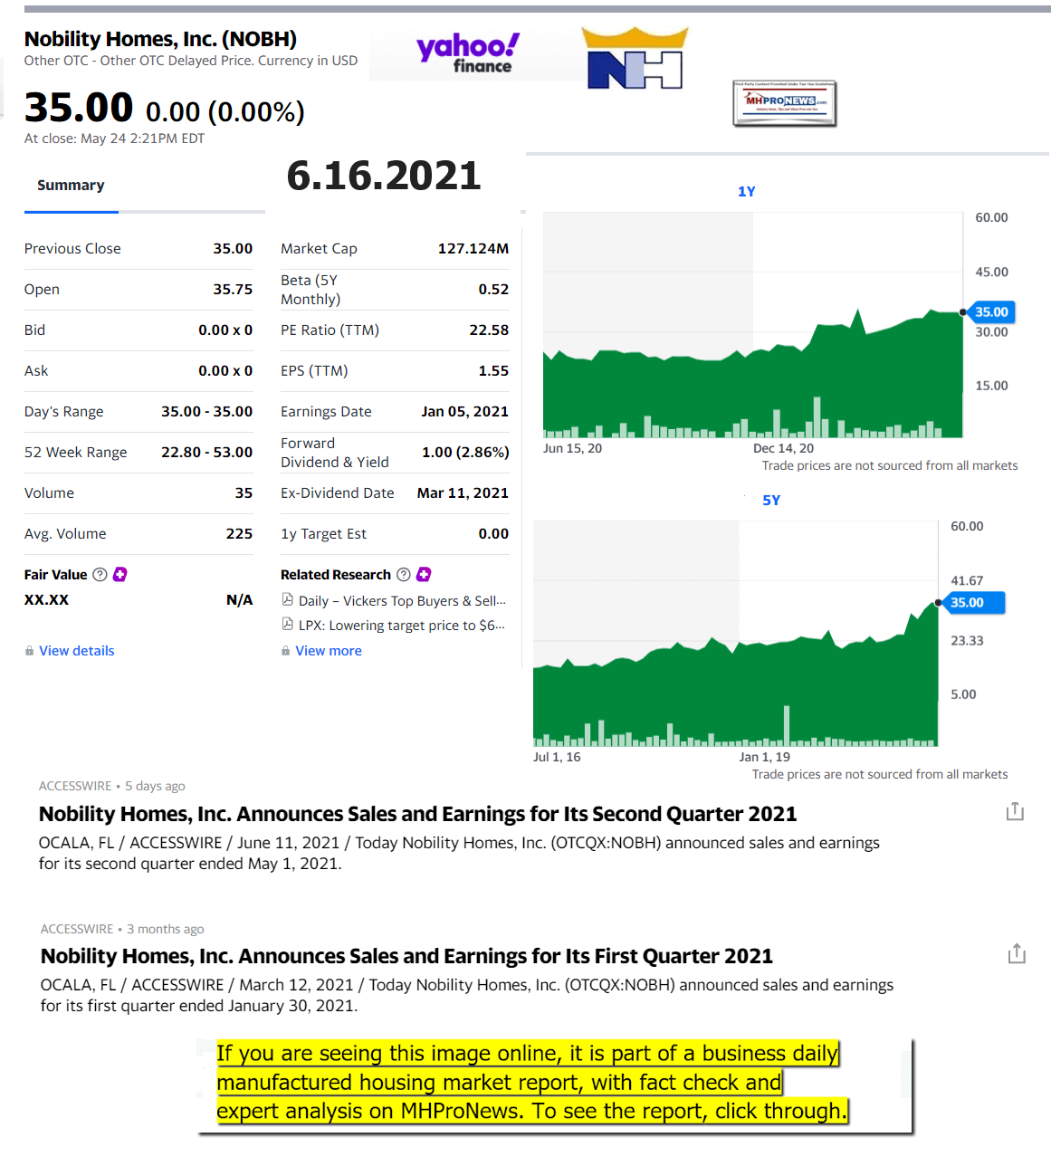Image resolution: width=1051 pixels, height=1176 pixels.
Task: Share the First Quarter 2021 earnings article
Action: click(x=1017, y=953)
